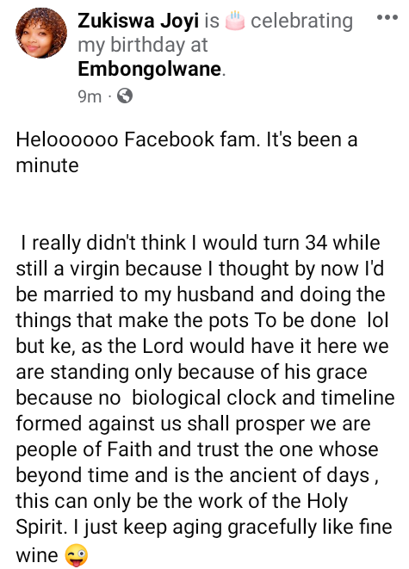
Task: Open Zukiswa Joyi's profile picture
Action: coord(41,33)
